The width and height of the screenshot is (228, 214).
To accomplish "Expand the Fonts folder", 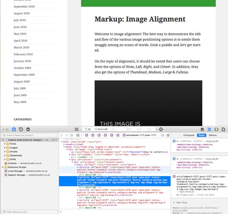I will coord(5,144).
